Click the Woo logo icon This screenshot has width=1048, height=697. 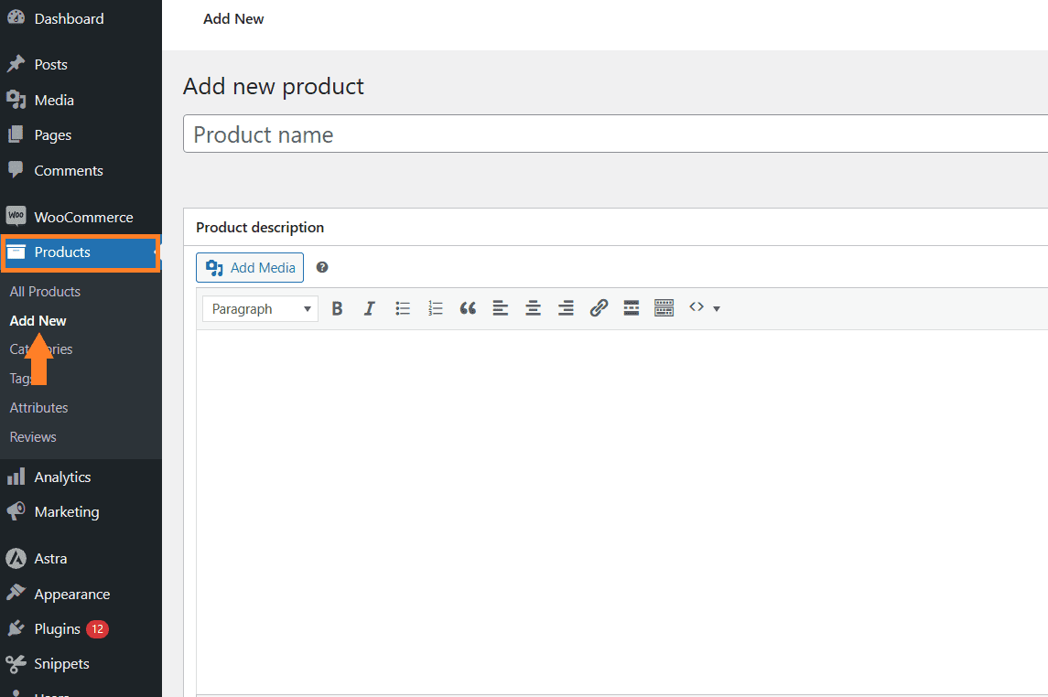(x=16, y=216)
